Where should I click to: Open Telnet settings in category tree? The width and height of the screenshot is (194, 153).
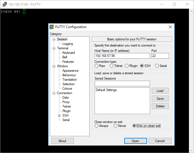click(x=66, y=106)
